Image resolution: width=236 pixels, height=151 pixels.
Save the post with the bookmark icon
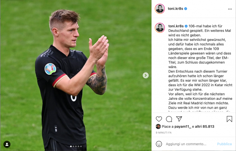coord(229,119)
